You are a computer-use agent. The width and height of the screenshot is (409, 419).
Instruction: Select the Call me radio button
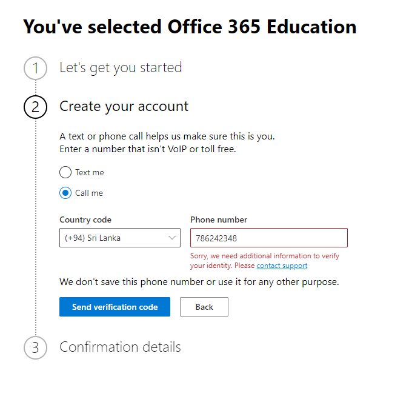(65, 193)
